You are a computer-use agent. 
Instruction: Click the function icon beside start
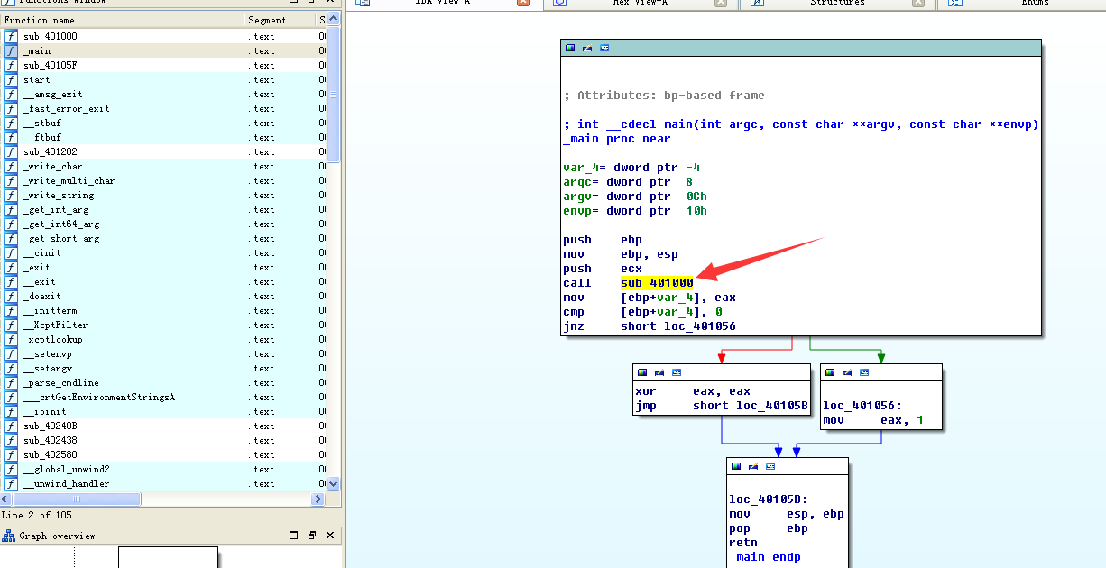coord(10,79)
